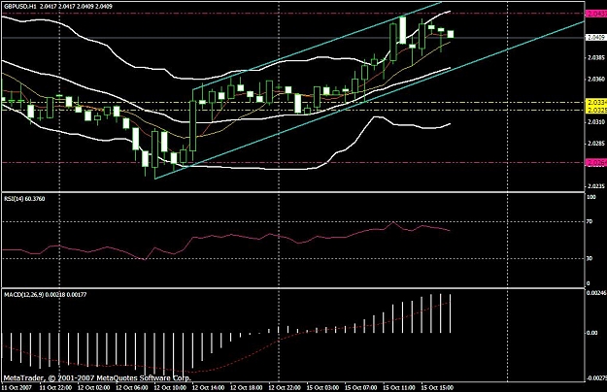Viewport: 607px width, 392px height.
Task: Click the 2.0385 price scale value
Action: (596, 58)
